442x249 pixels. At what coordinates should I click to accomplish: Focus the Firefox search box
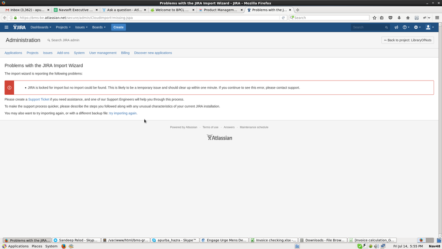329,18
